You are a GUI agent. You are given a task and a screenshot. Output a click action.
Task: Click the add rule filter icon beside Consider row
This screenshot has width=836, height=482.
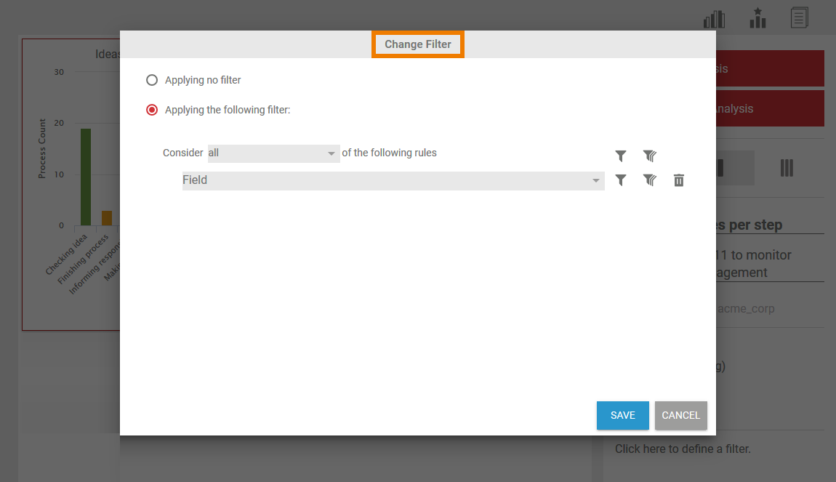(620, 156)
